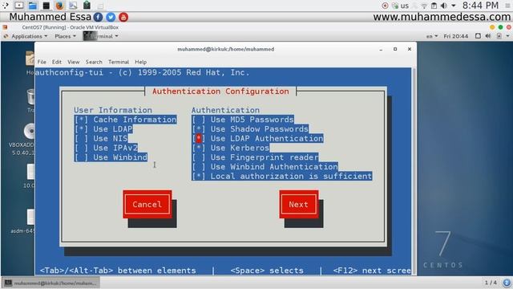Open the Help menu in terminal
This screenshot has width=513, height=289.
pos(141,62)
